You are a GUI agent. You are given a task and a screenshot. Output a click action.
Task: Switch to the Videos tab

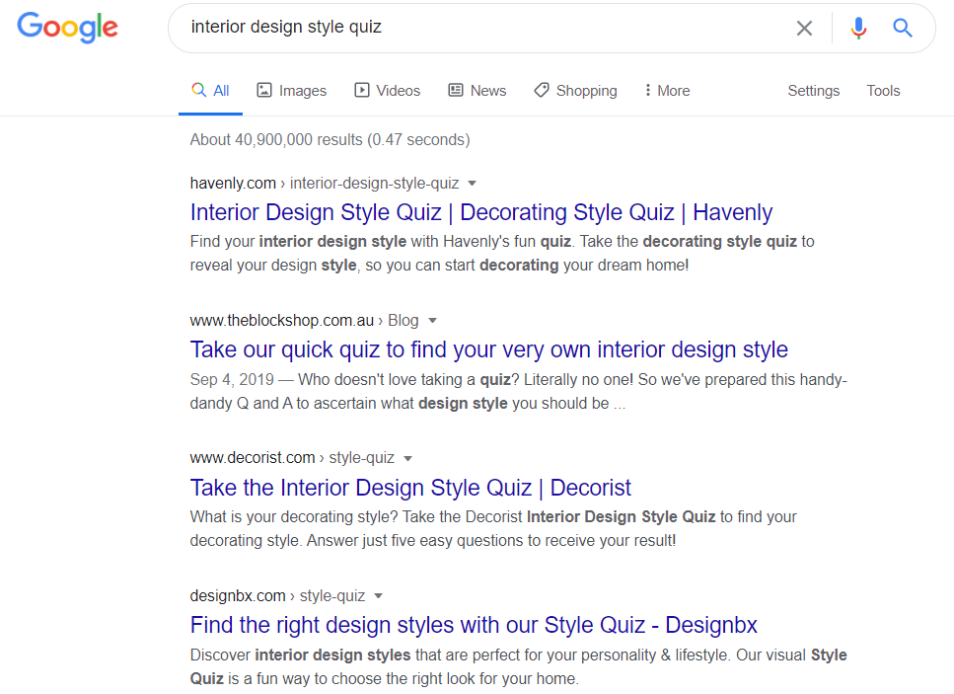pyautogui.click(x=388, y=91)
